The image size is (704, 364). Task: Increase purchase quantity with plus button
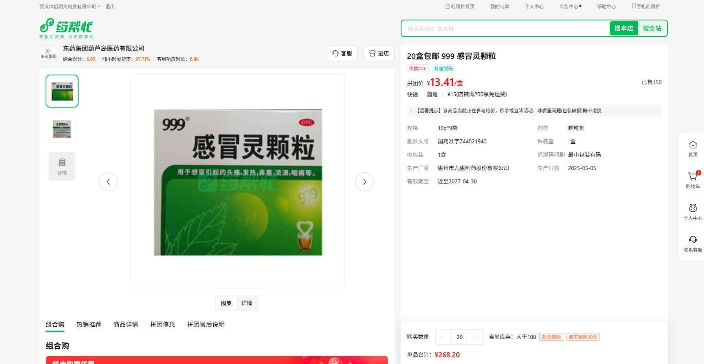click(476, 337)
